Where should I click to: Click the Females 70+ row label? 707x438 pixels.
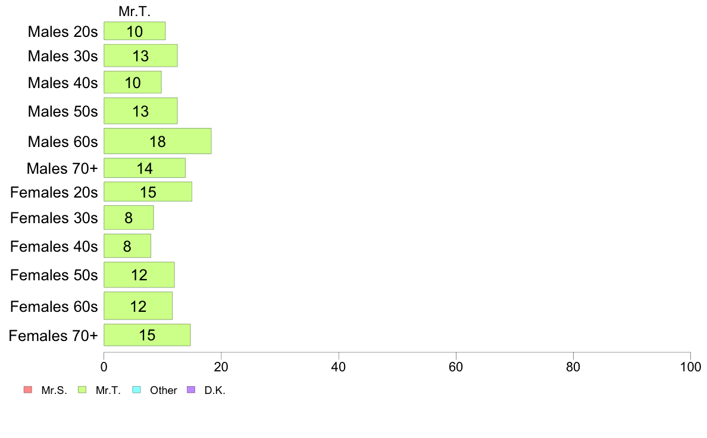point(53,336)
